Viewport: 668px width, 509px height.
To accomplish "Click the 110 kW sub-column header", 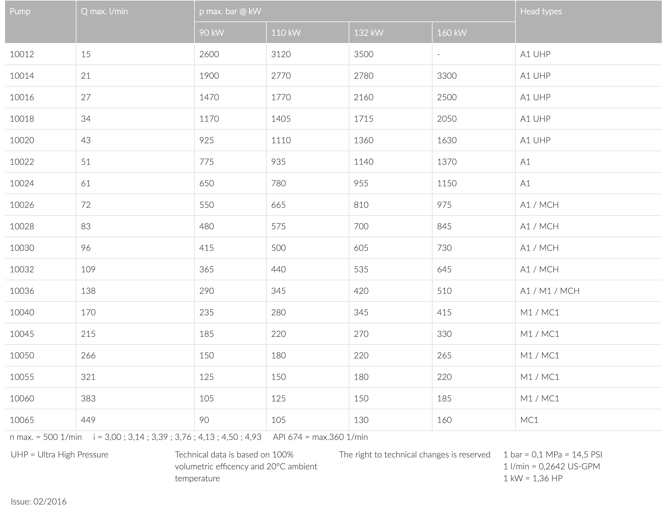I will [286, 33].
